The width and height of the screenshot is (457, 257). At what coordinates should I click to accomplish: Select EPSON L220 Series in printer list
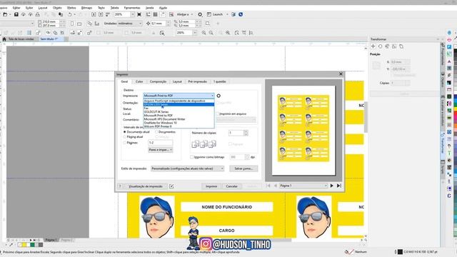point(179,105)
